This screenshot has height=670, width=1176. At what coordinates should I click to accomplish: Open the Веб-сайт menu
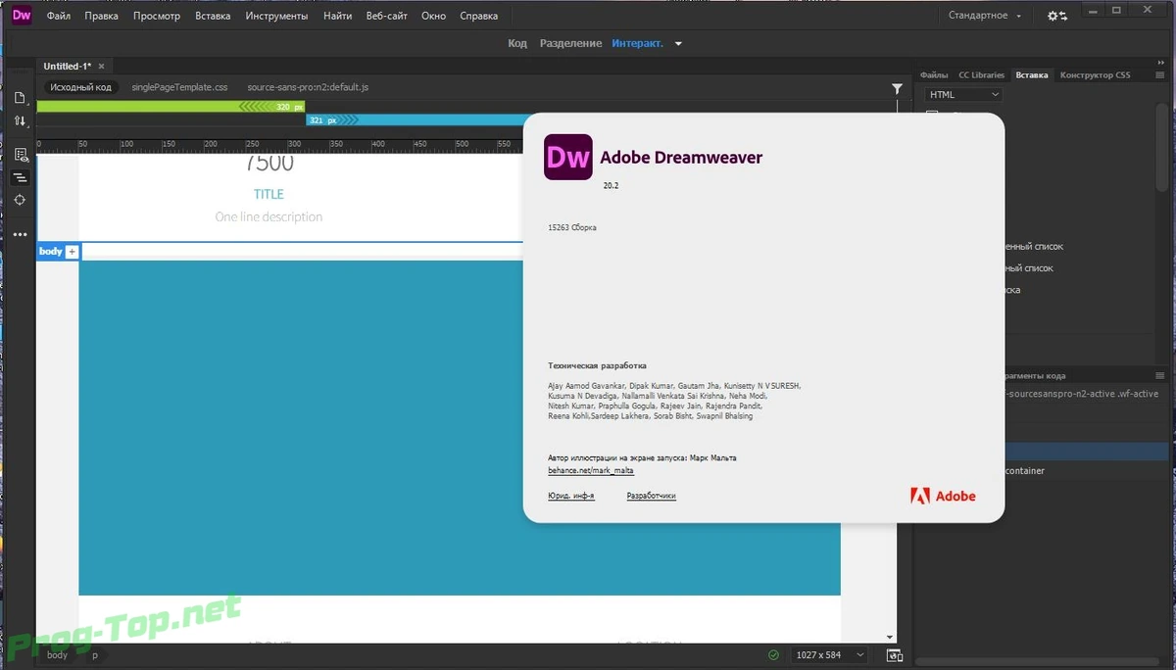(x=388, y=16)
